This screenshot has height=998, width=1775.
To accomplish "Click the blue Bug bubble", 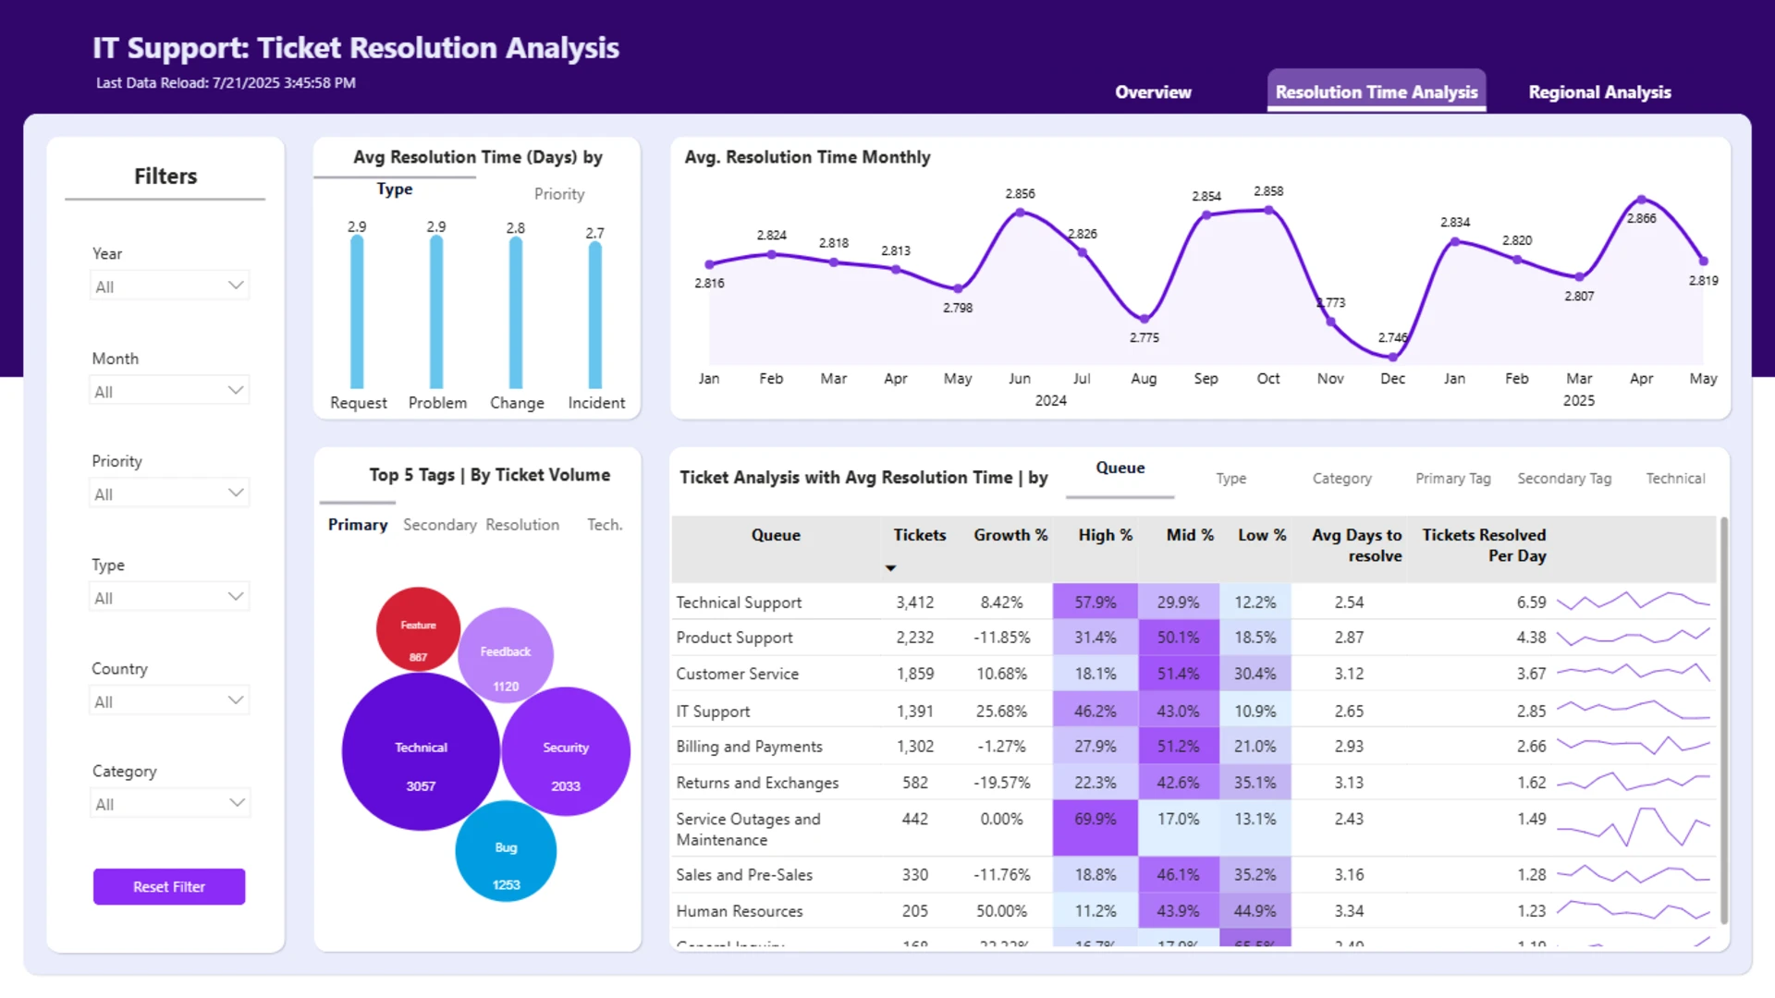I will (506, 852).
